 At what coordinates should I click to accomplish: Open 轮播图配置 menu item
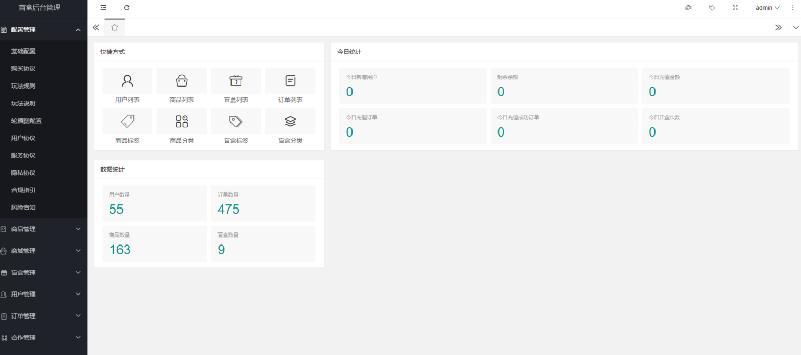27,121
